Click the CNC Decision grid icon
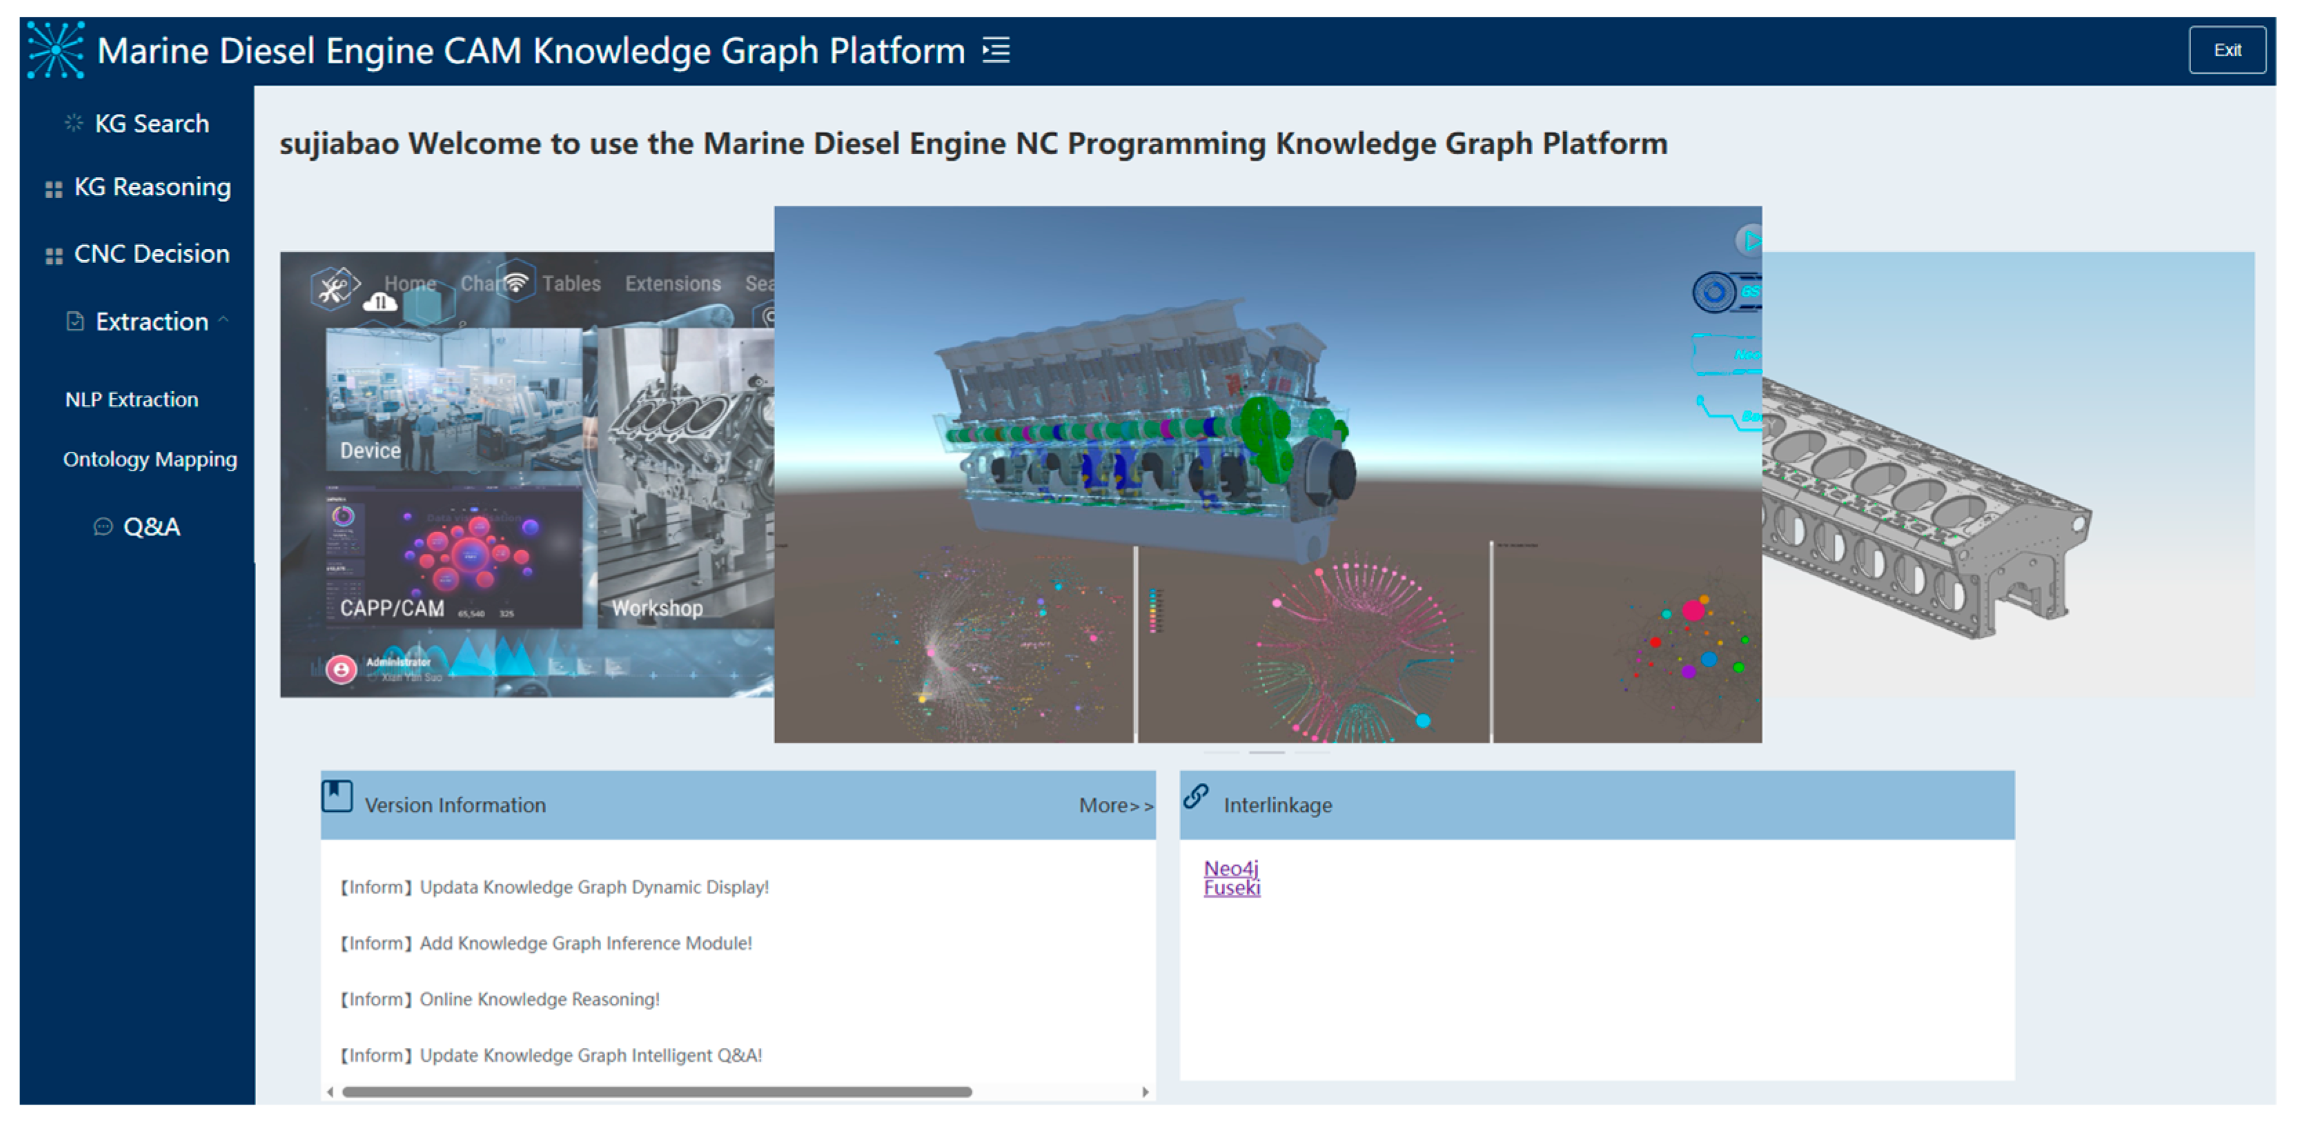The width and height of the screenshot is (2298, 1128). pyautogui.click(x=54, y=256)
